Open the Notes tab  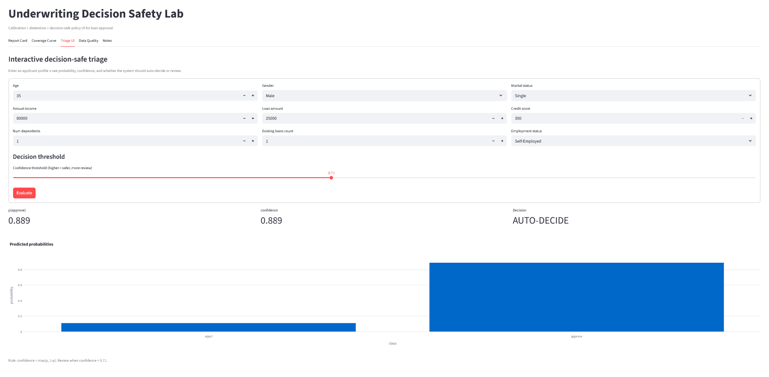tap(107, 41)
